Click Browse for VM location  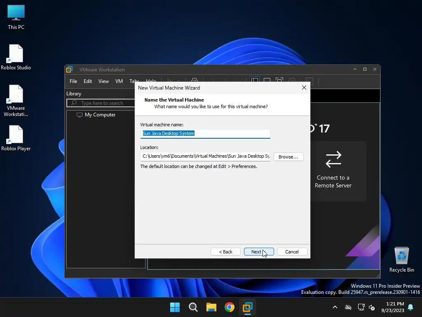[x=288, y=156]
